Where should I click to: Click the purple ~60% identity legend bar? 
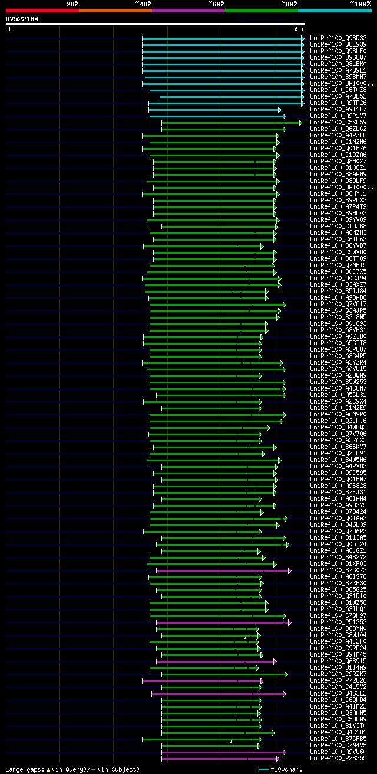tap(188, 10)
